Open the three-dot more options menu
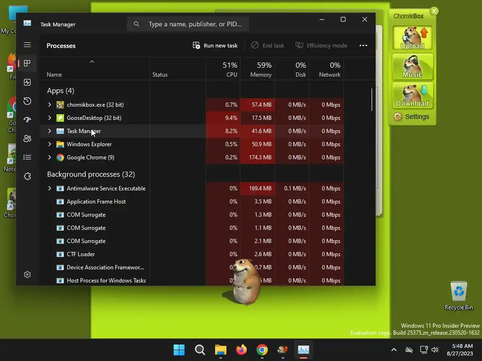 363,46
